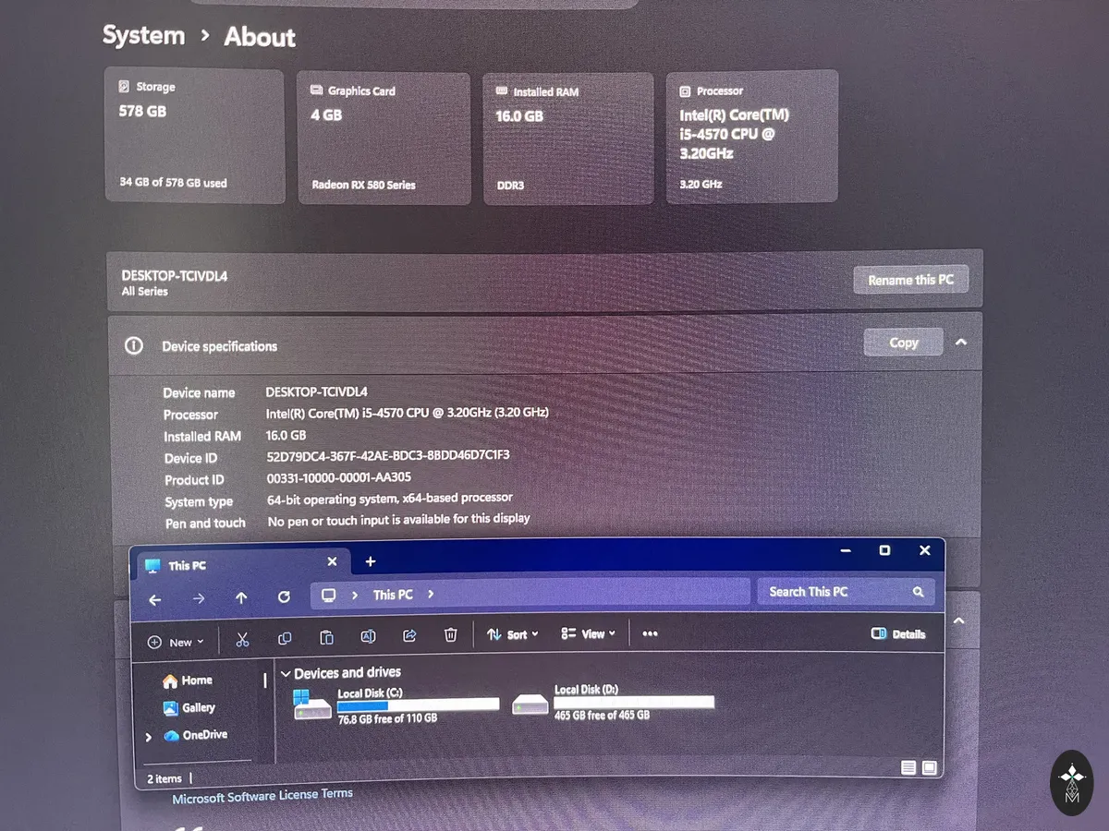This screenshot has height=831, width=1109.
Task: Expand the OneDrive tree node
Action: (x=149, y=737)
